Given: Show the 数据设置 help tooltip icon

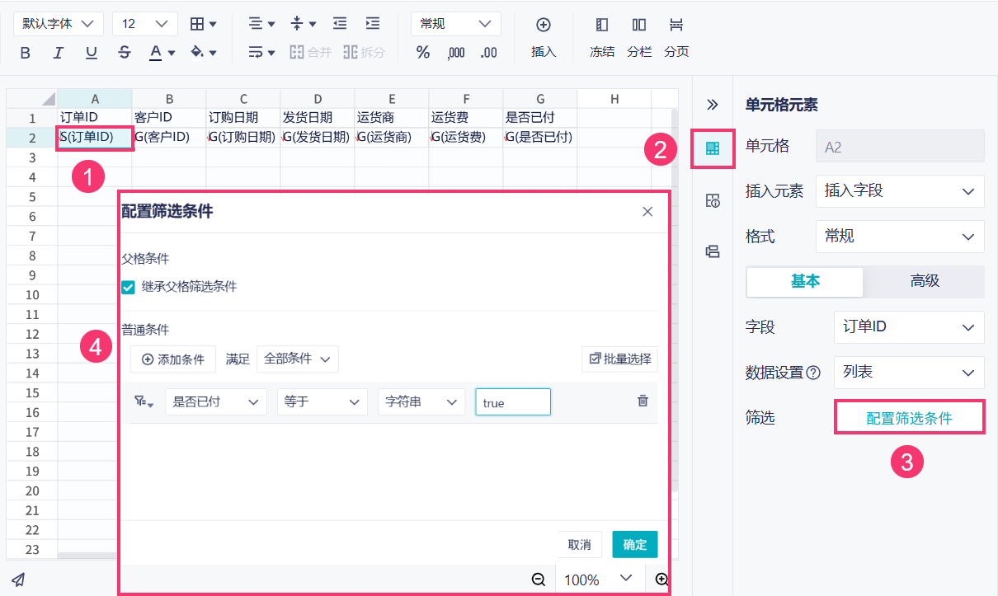Looking at the screenshot, I should (813, 373).
